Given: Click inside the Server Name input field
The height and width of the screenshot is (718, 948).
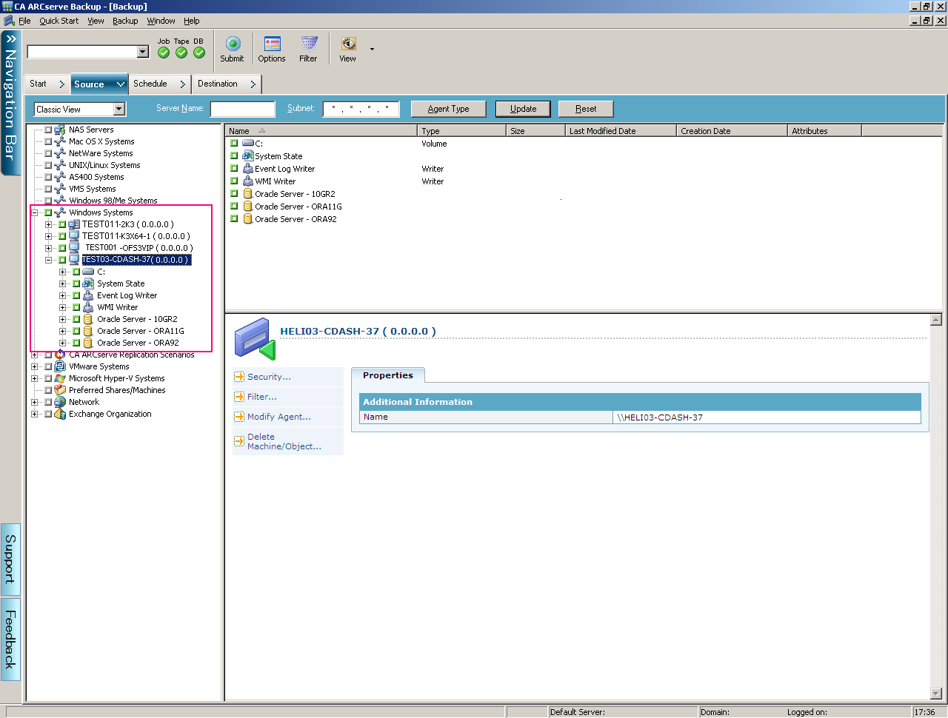Looking at the screenshot, I should (x=242, y=108).
